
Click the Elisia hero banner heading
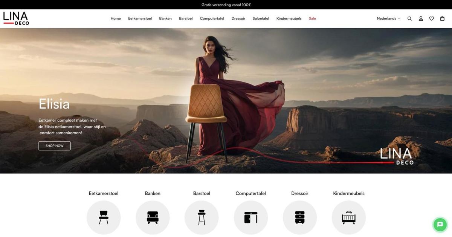click(54, 104)
